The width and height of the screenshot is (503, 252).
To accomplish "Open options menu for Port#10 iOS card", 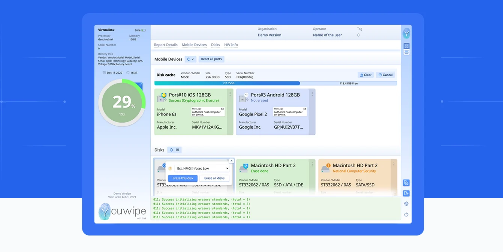I will pos(230,94).
